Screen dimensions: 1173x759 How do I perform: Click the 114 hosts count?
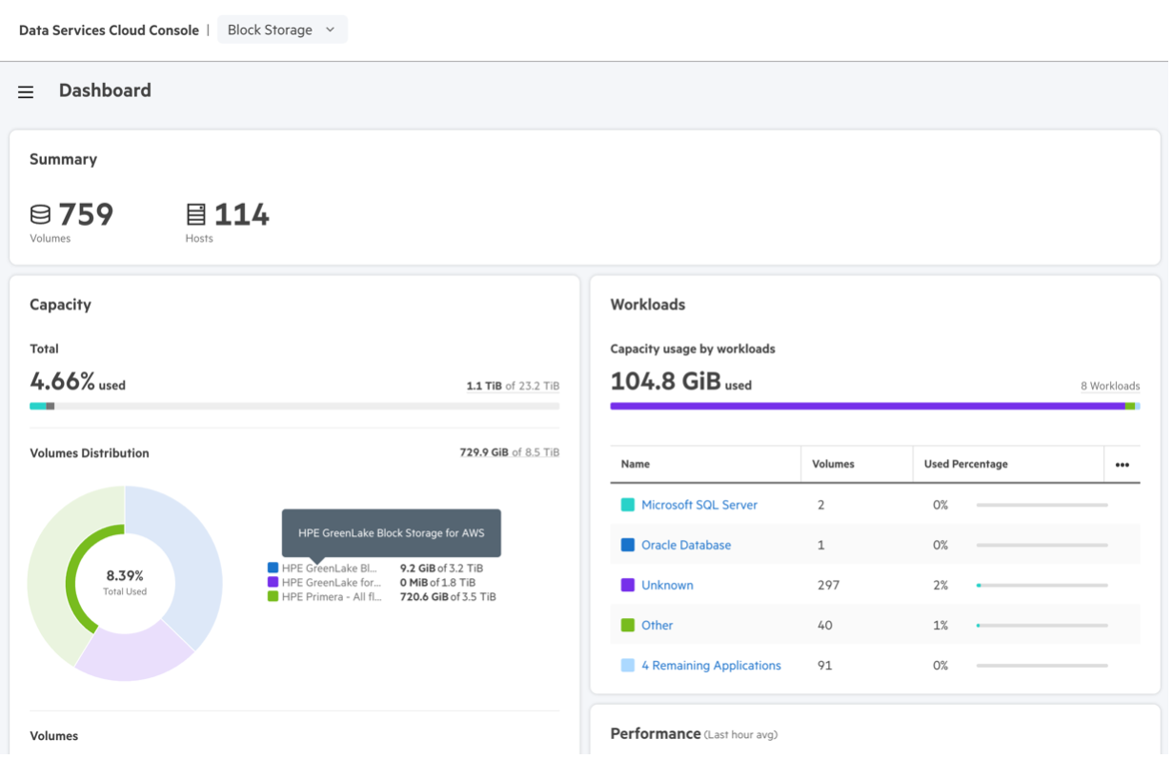click(241, 214)
